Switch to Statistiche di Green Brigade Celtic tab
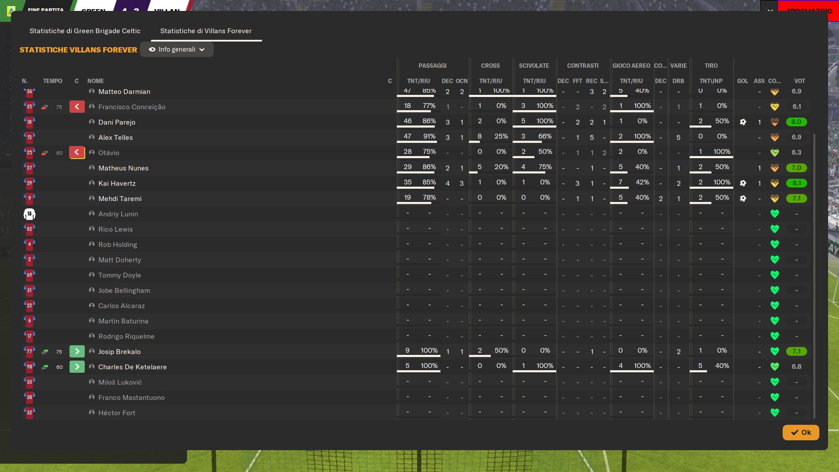The width and height of the screenshot is (839, 472). (85, 31)
